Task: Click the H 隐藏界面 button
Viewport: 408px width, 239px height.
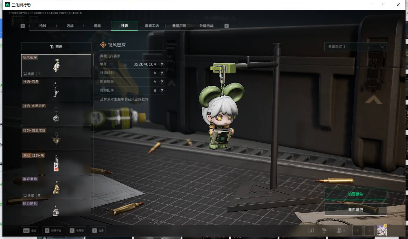Action: coord(53,230)
